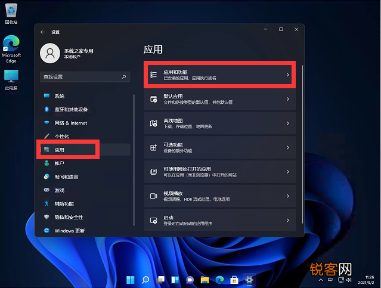The width and height of the screenshot is (381, 288).
Task: Open Microsoft Edge on the taskbar
Action: coord(219,280)
